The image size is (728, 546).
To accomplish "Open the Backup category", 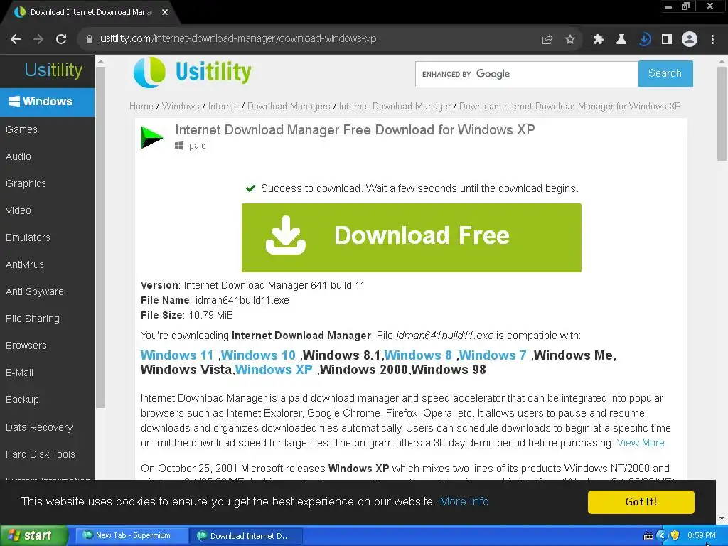I will (x=22, y=400).
